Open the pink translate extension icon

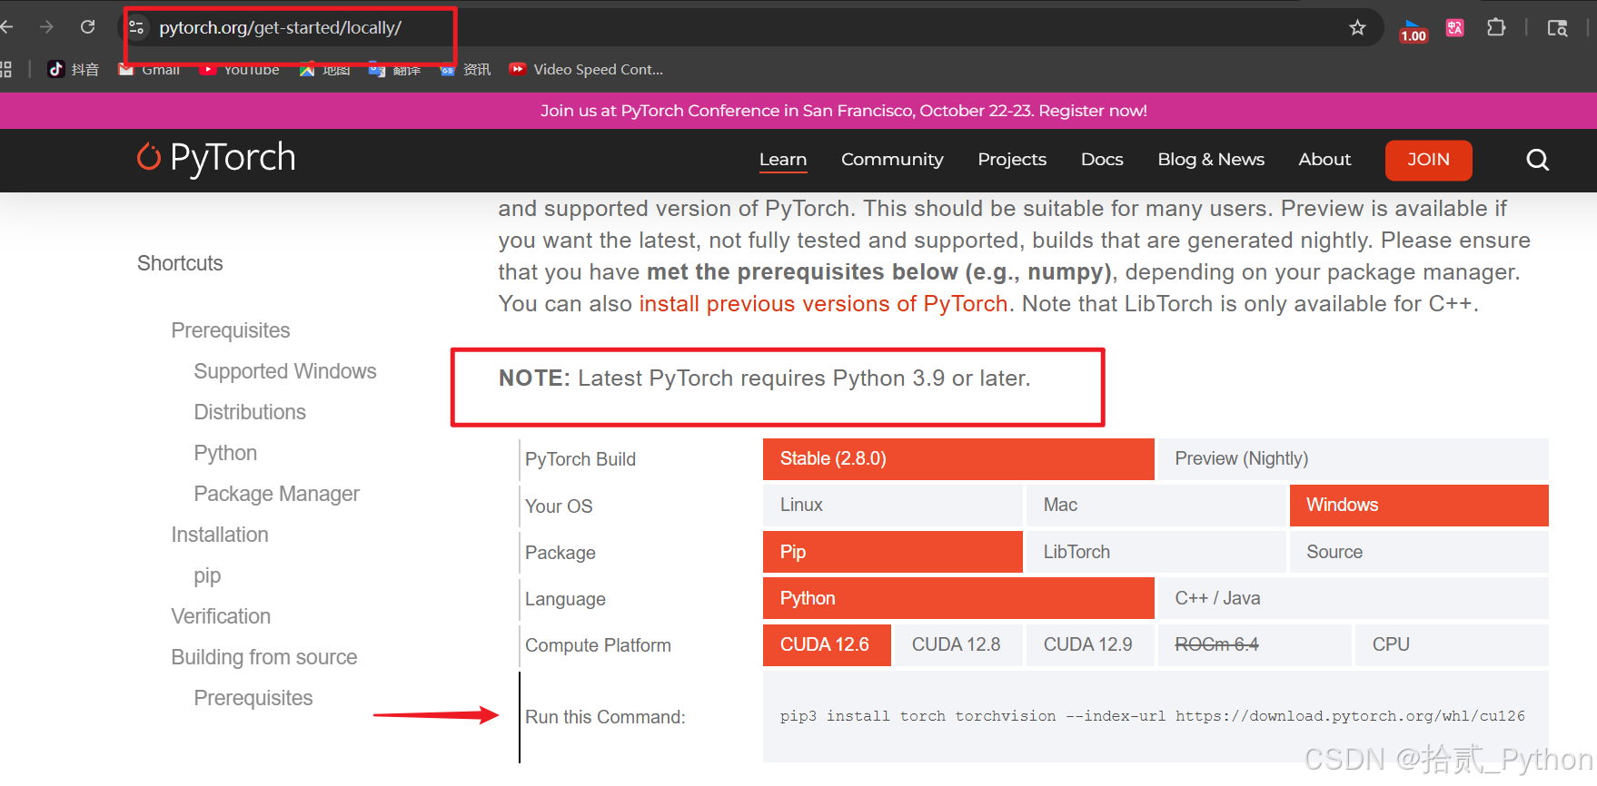(x=1455, y=28)
